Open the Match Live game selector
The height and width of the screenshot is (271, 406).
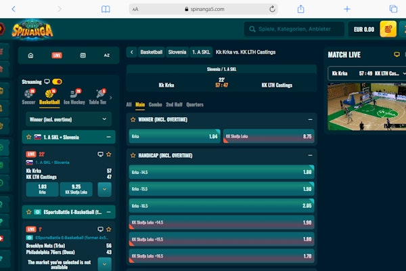point(367,74)
